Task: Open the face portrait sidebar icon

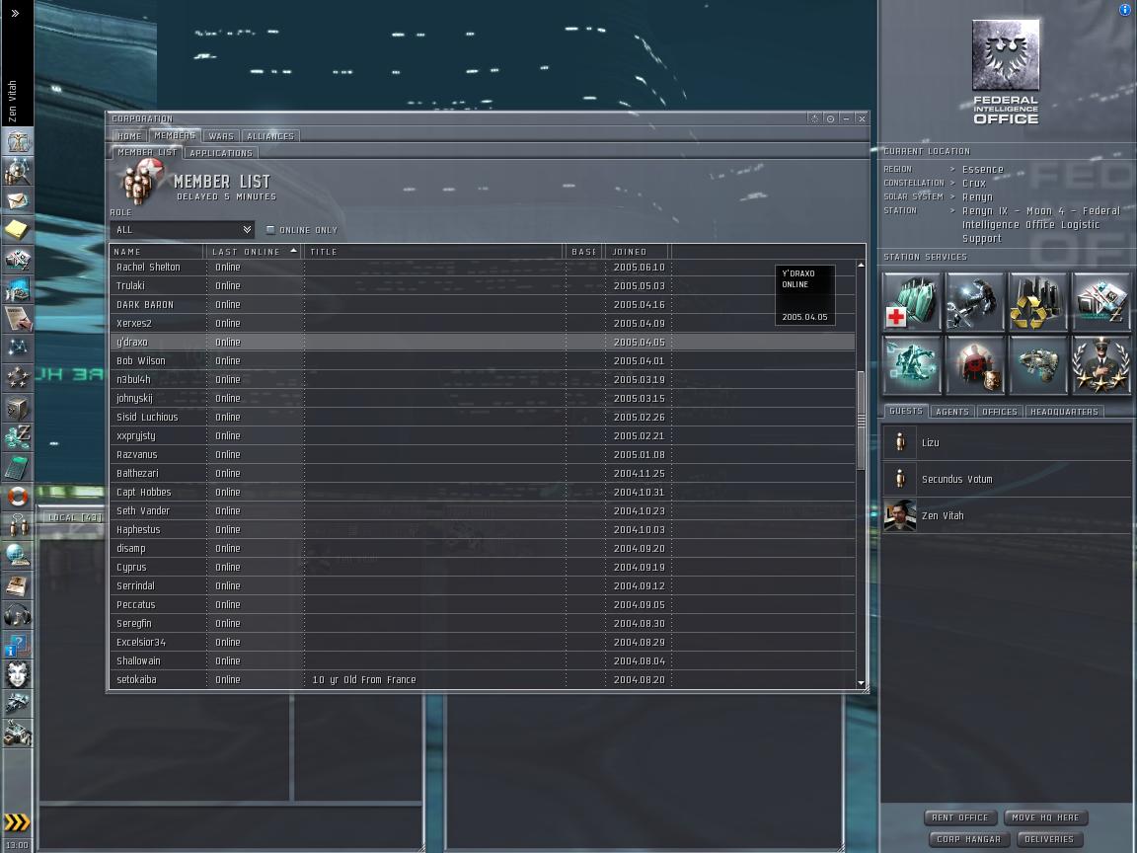Action: coord(18,674)
